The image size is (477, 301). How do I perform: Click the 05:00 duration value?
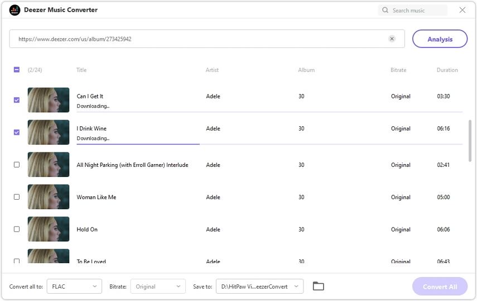point(443,197)
